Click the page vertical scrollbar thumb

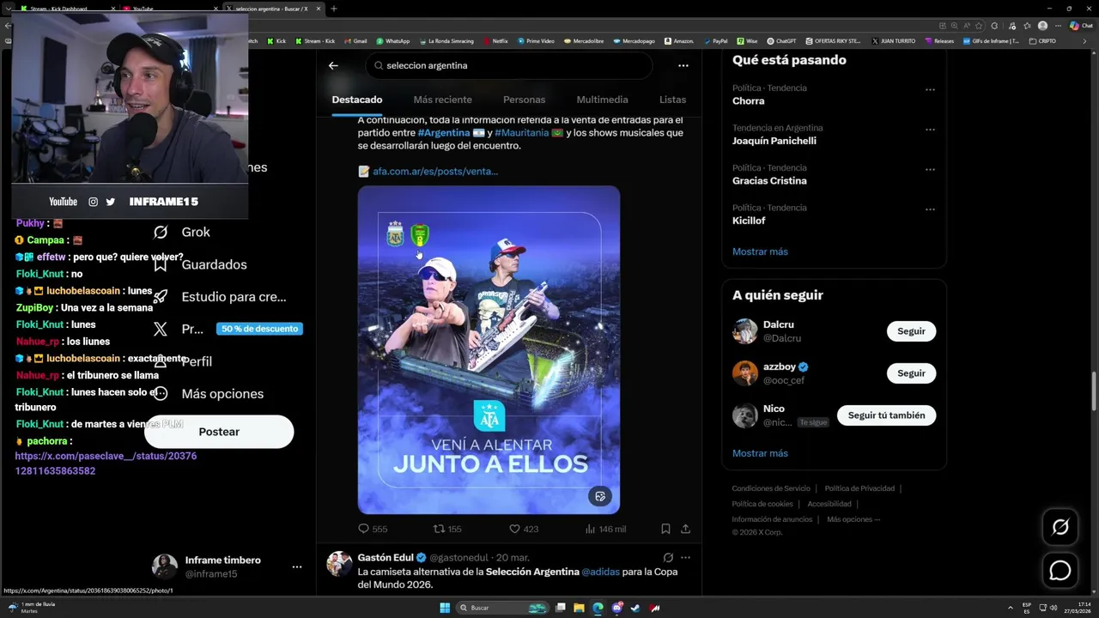[x=1094, y=391]
